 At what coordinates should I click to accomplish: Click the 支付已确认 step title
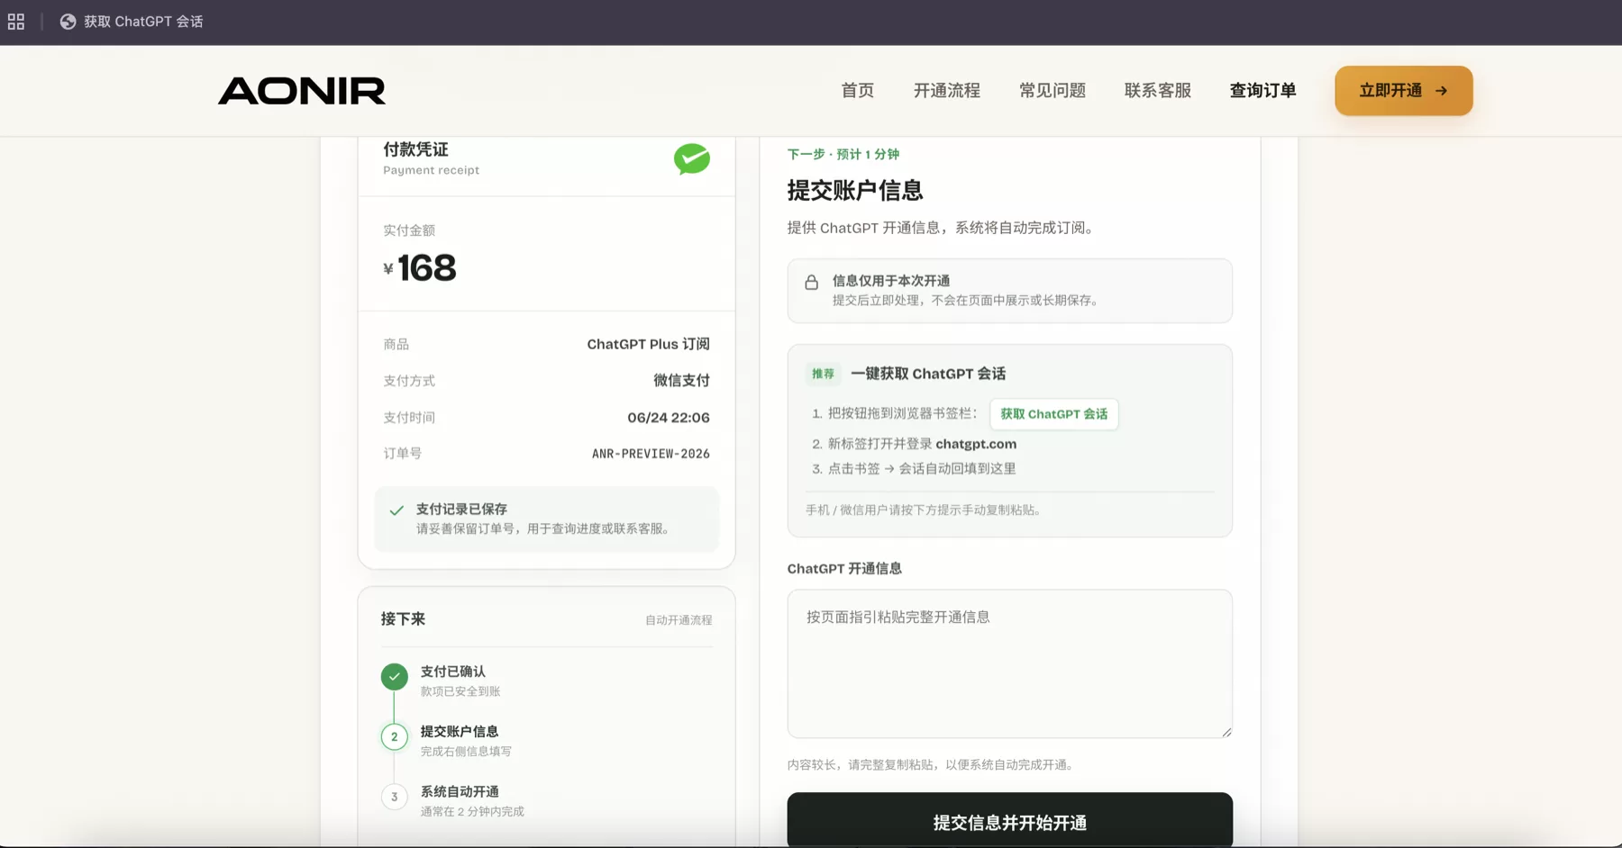[x=453, y=672]
